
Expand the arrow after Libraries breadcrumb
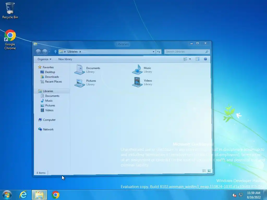tap(80, 52)
